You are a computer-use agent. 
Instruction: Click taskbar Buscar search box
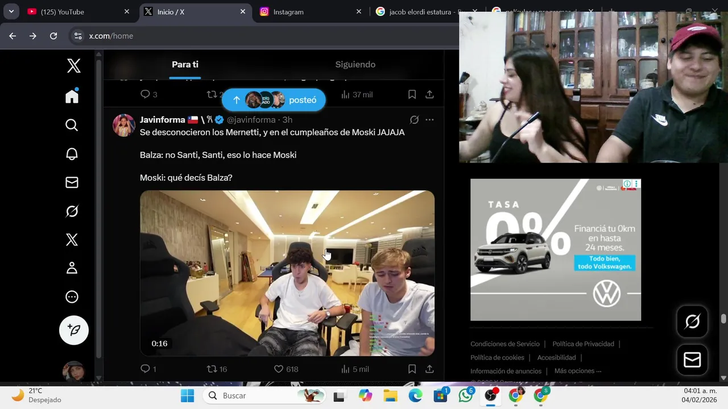(x=264, y=395)
